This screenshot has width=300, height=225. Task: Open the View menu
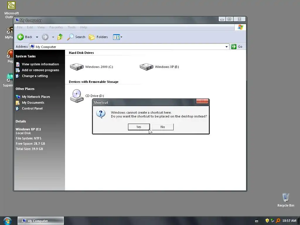(41, 27)
